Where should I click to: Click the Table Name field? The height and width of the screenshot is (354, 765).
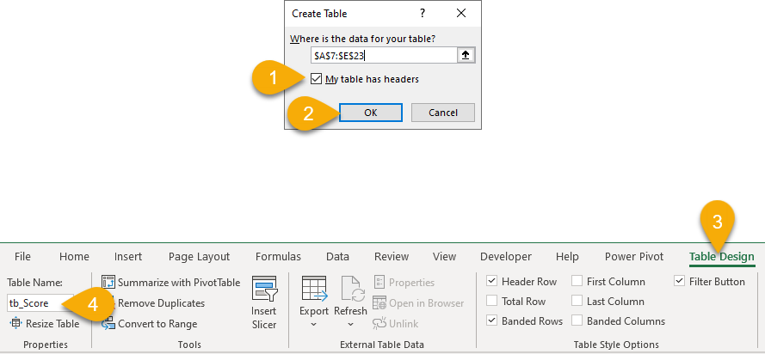pos(37,303)
